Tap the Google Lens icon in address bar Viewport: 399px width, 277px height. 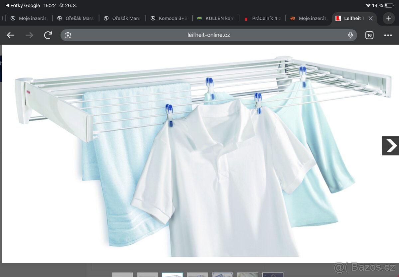[68, 35]
